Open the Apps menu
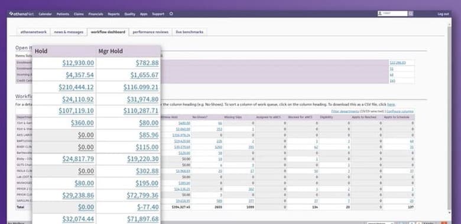Screen dimensions: 461x224 coord(144,14)
